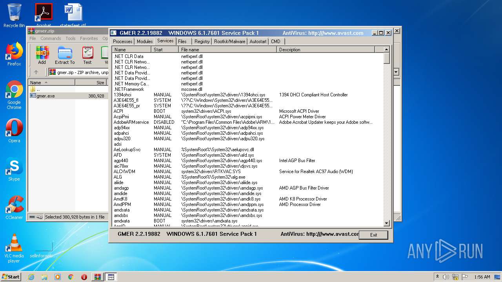Switch to the Processes tab in GMER
Viewport: 502px width, 282px height.
point(123,42)
